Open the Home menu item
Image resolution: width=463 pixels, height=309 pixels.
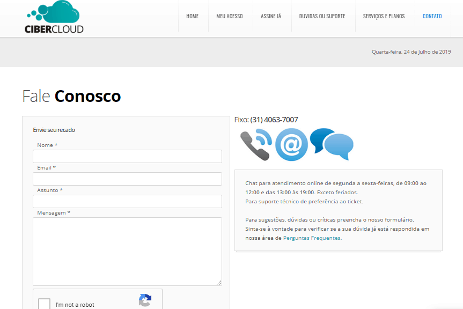(192, 16)
